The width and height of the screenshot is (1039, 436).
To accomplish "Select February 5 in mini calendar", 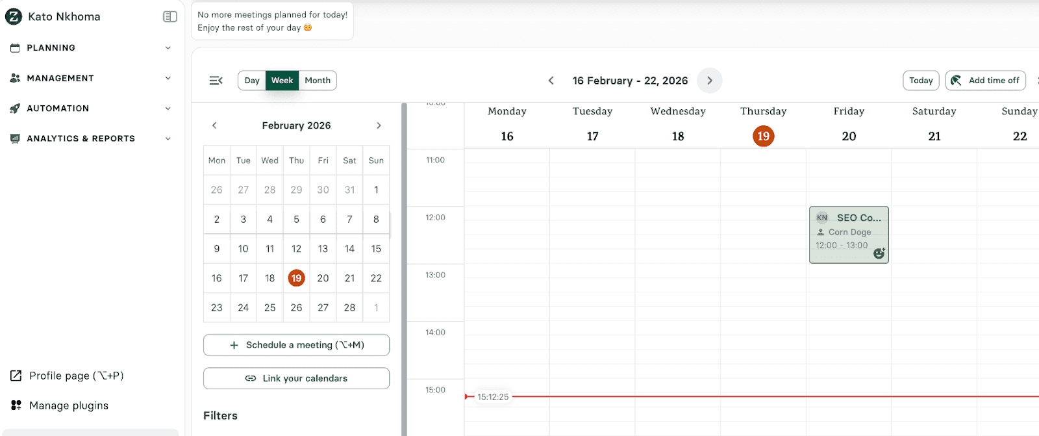I will coord(296,220).
